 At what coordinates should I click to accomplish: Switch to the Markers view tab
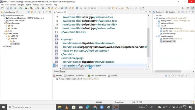[58, 75]
